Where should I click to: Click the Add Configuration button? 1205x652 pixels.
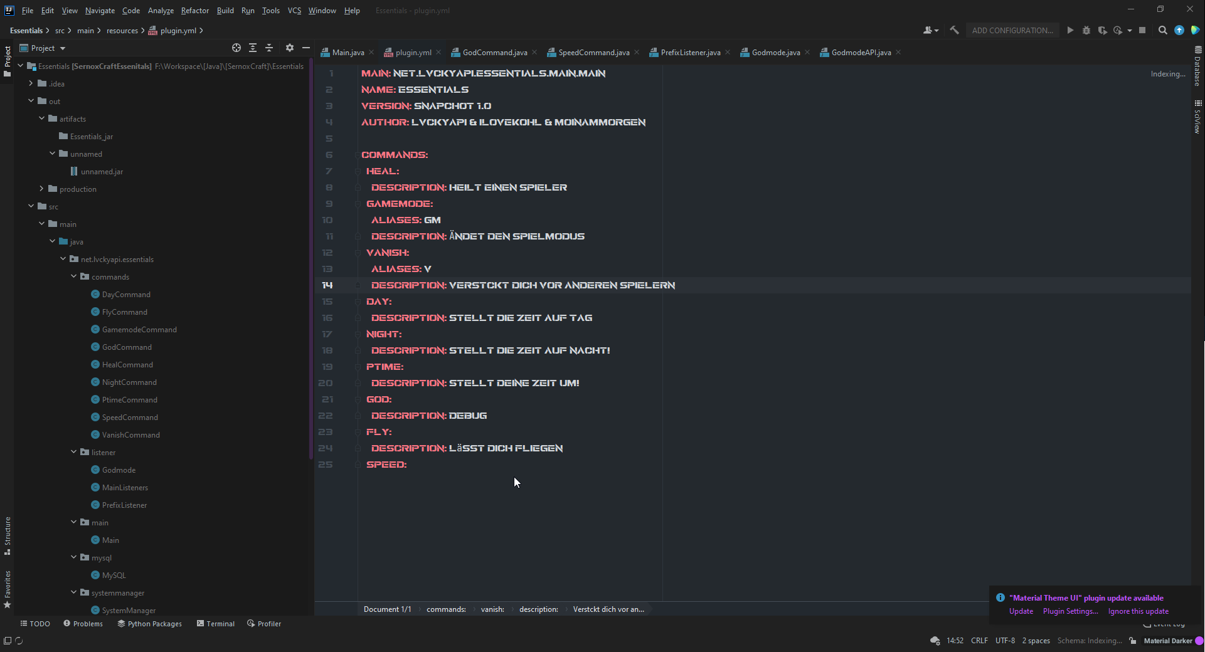(x=1012, y=30)
